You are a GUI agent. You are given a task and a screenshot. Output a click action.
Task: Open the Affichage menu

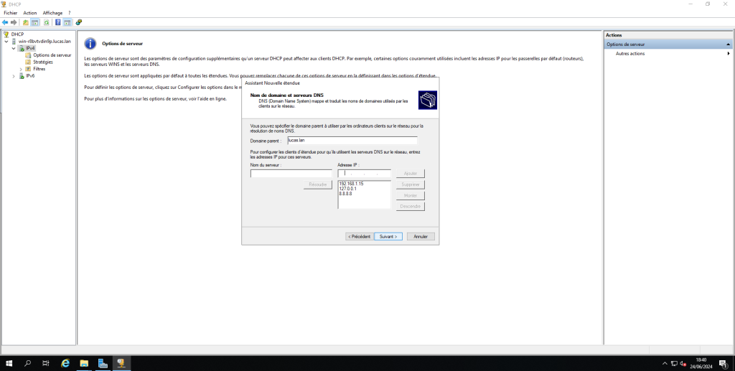[52, 13]
